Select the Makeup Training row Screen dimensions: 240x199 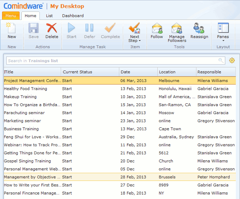click(120, 97)
